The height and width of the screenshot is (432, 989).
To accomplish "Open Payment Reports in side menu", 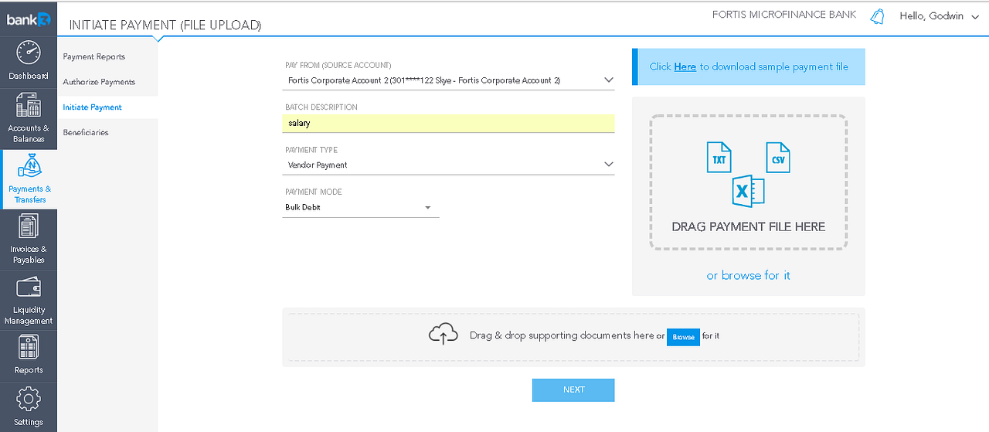I will [x=93, y=56].
